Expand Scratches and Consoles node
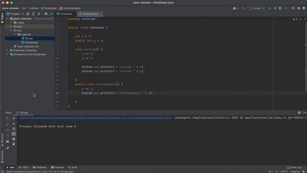 click(x=7, y=54)
